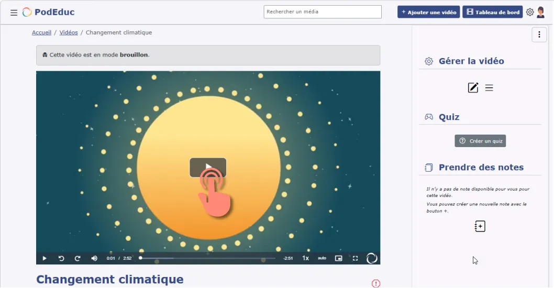554x288 pixels.
Task: Open the settings gear in header
Action: point(529,12)
